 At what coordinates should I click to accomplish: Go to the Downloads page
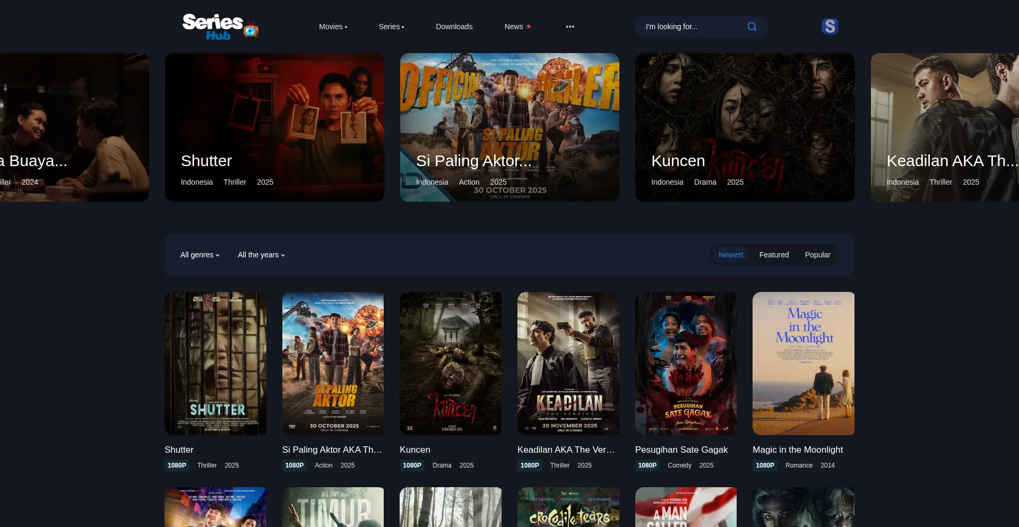[x=454, y=27]
